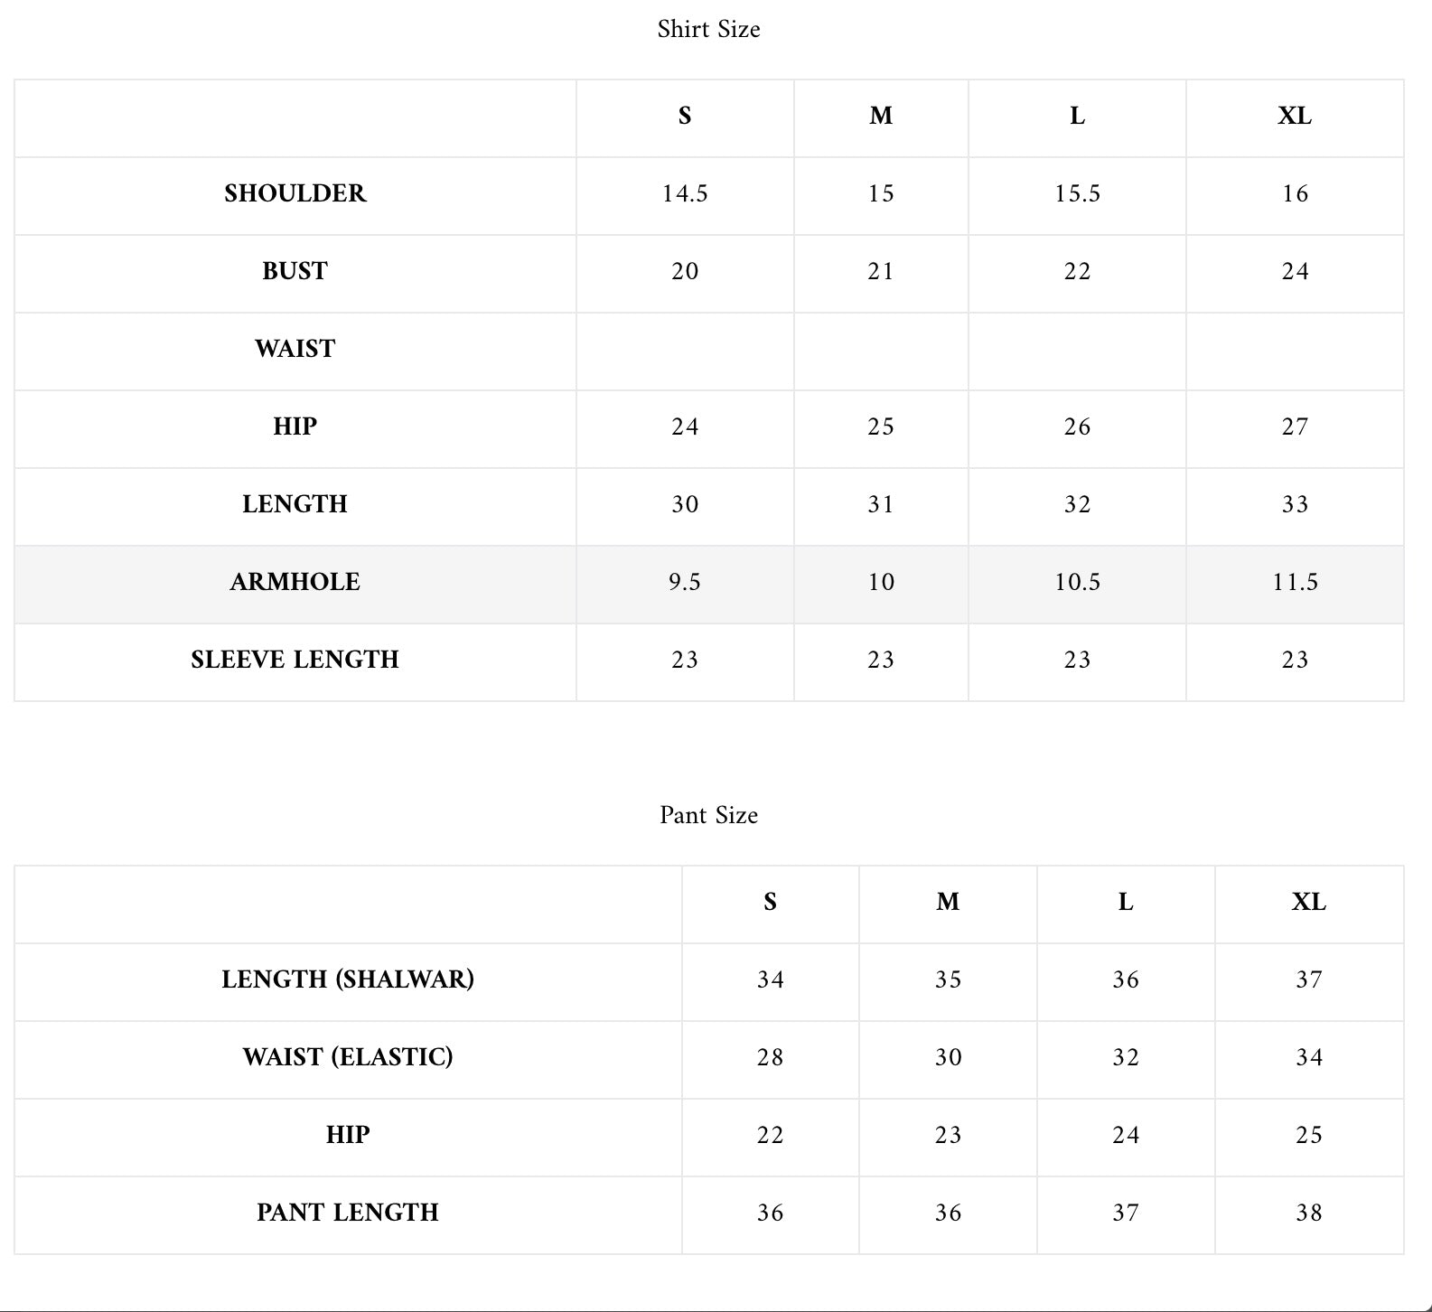Click the pant length value 38
This screenshot has width=1432, height=1312.
pos(1309,1213)
